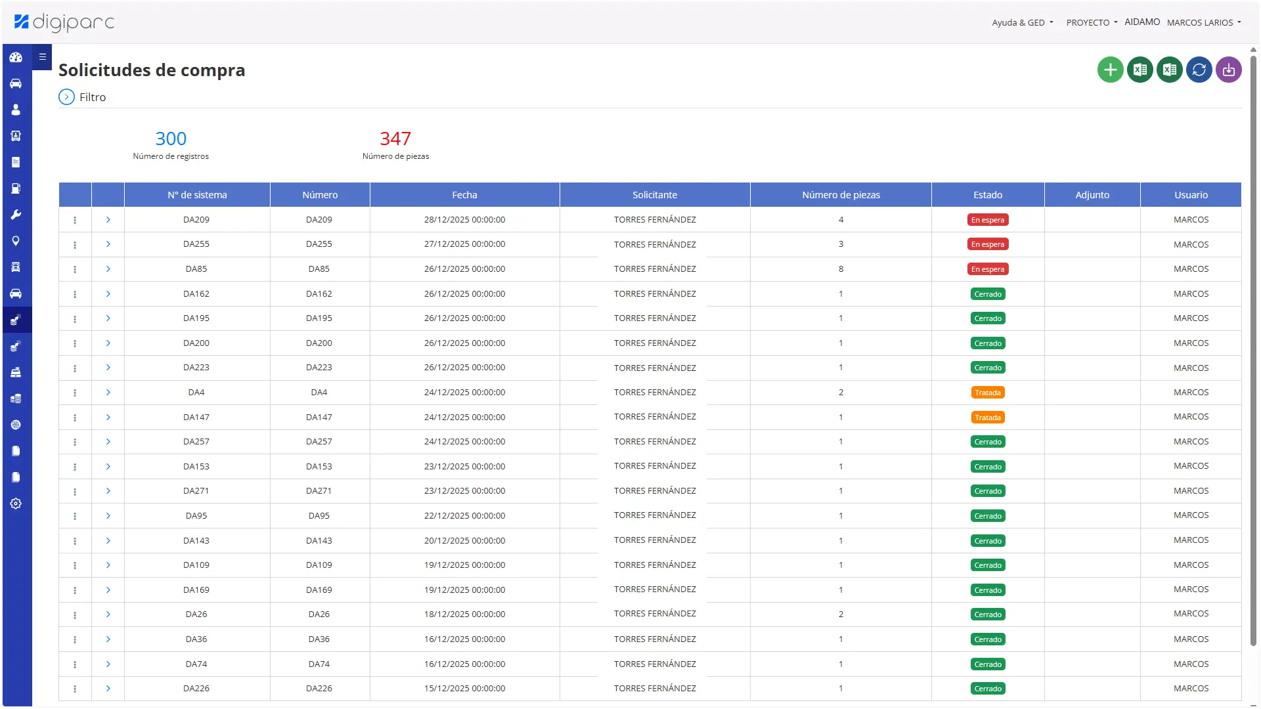
Task: Open the Ayuda & GED dropdown menu
Action: [1022, 22]
